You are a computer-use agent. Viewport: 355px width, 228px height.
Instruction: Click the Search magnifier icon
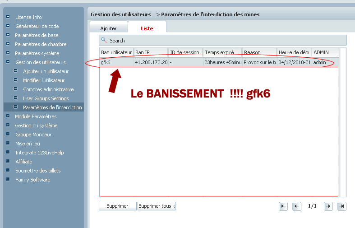[x=104, y=40]
